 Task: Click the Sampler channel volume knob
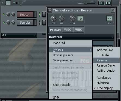click(13, 23)
